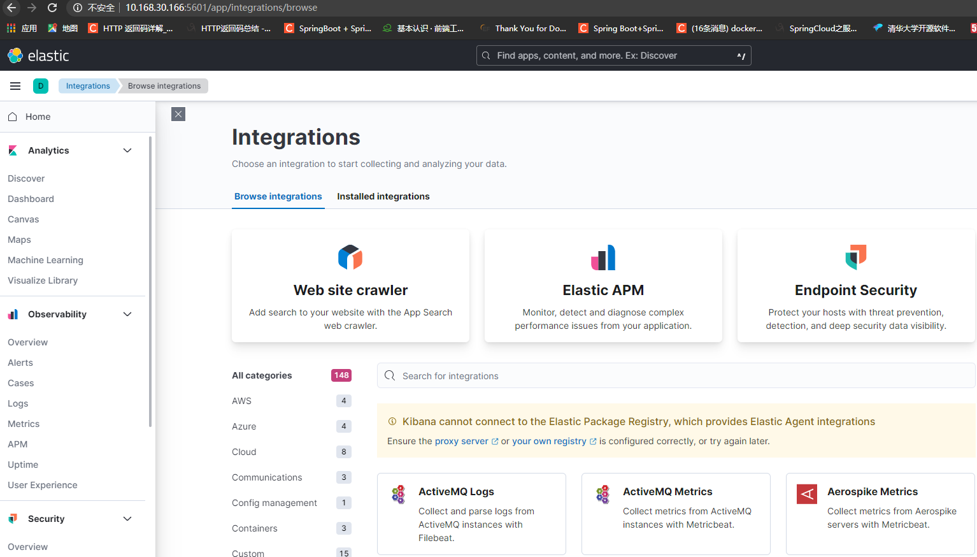The height and width of the screenshot is (557, 977).
Task: Open the hamburger navigation menu
Action: (x=15, y=86)
